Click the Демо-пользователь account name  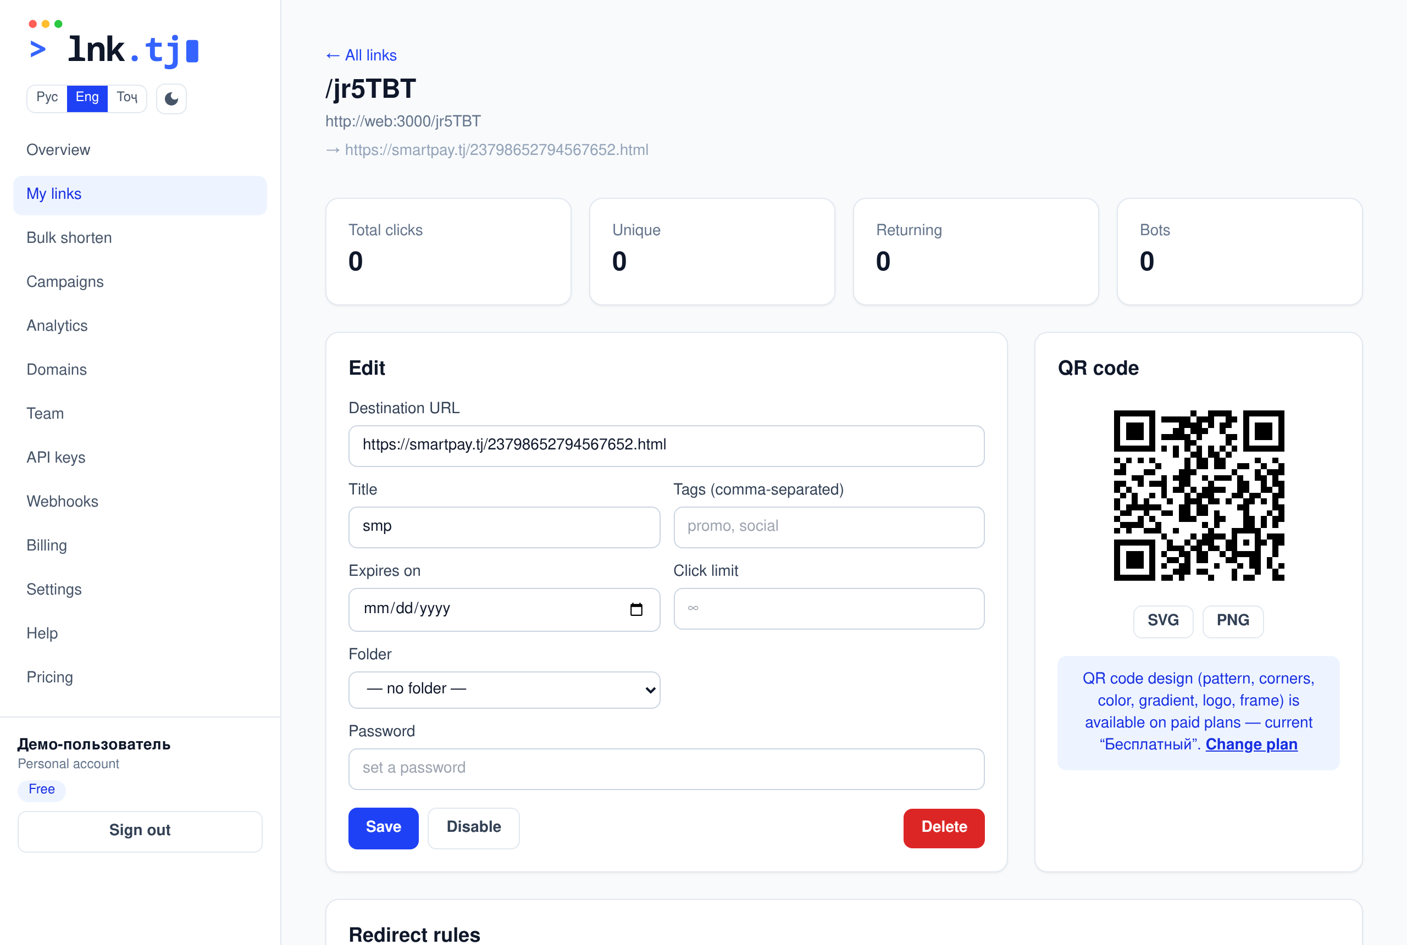click(x=94, y=745)
